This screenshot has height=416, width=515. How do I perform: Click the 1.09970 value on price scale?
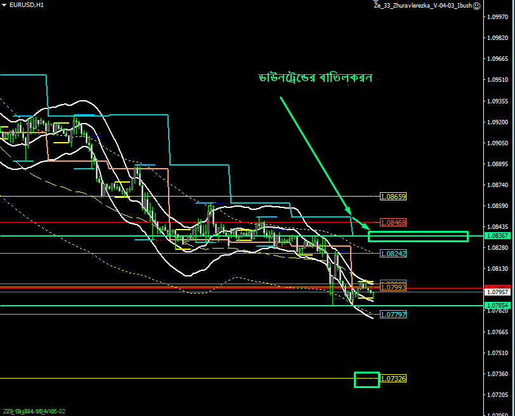[x=497, y=18]
